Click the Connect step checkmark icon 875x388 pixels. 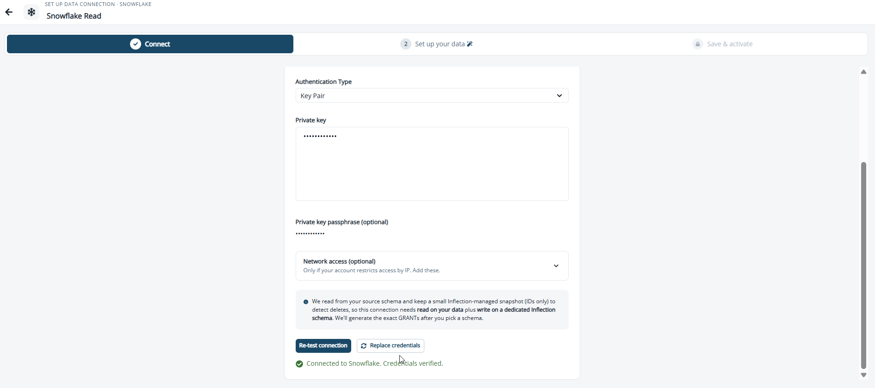(136, 44)
